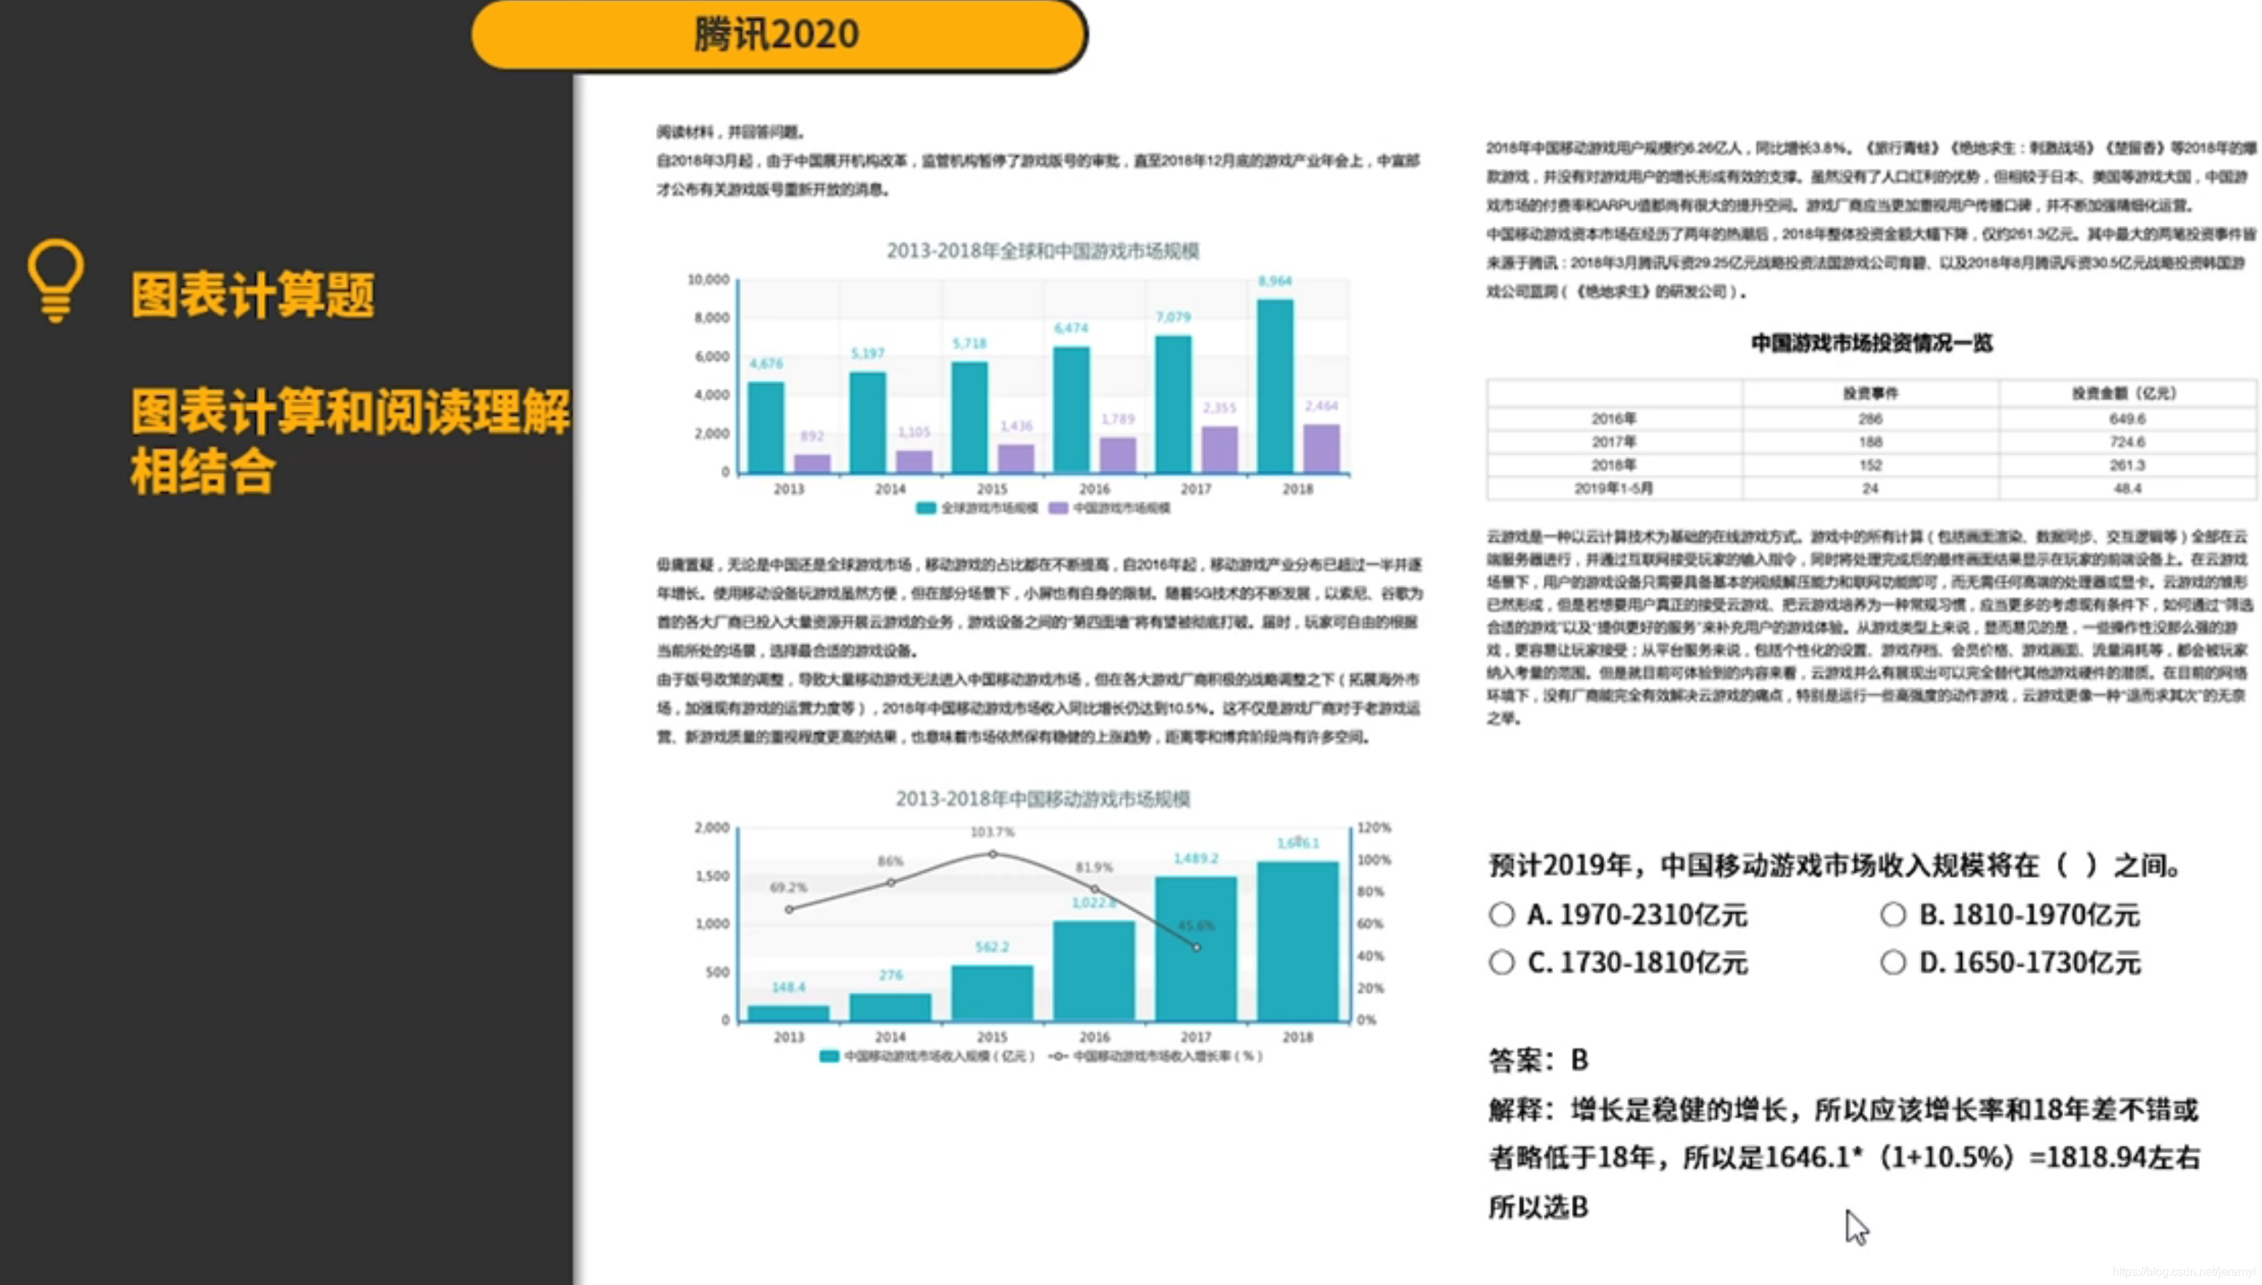Image resolution: width=2262 pixels, height=1285 pixels.
Task: Click the 2016年 table row label
Action: 1613,418
